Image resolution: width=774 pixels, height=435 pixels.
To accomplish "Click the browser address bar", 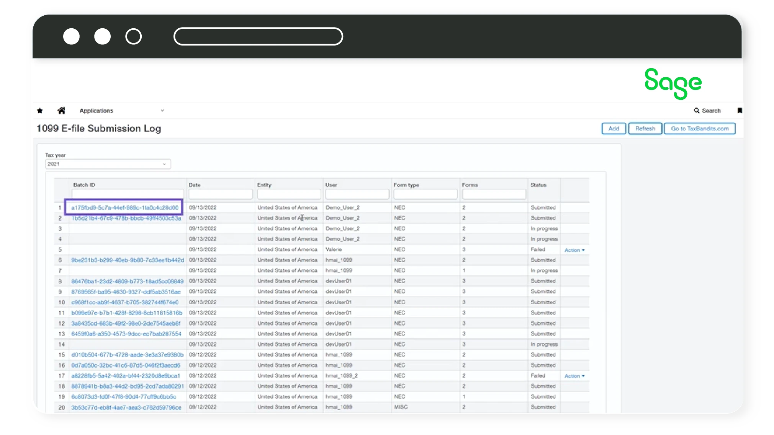I will point(258,36).
